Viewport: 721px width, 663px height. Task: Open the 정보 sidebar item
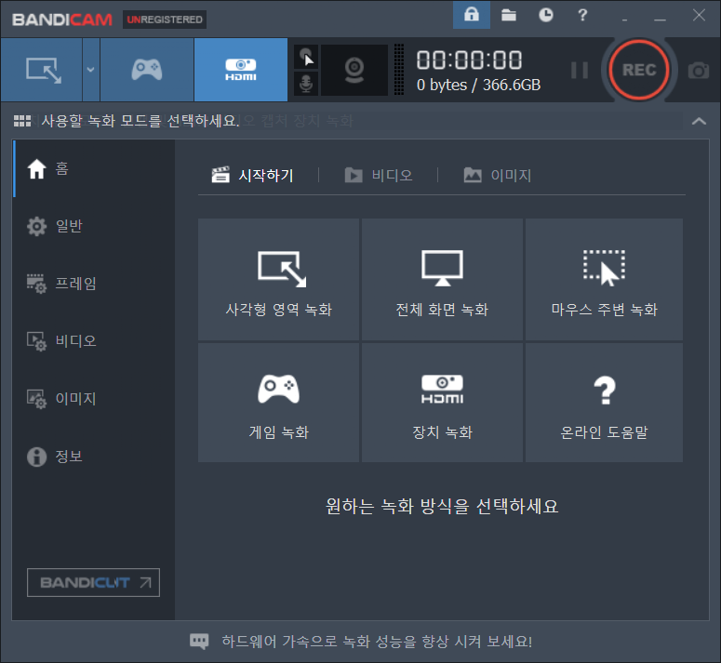point(94,457)
